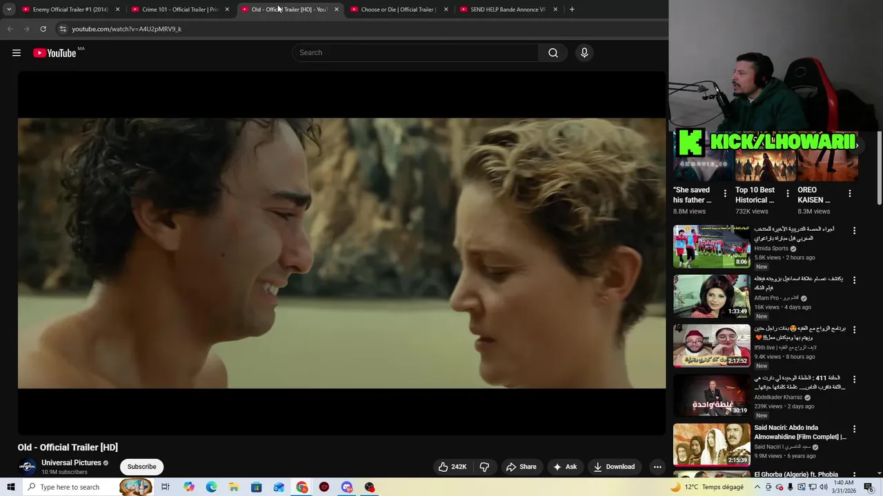The height and width of the screenshot is (496, 883).
Task: Click the Universal Pictures channel avatar
Action: click(x=27, y=466)
